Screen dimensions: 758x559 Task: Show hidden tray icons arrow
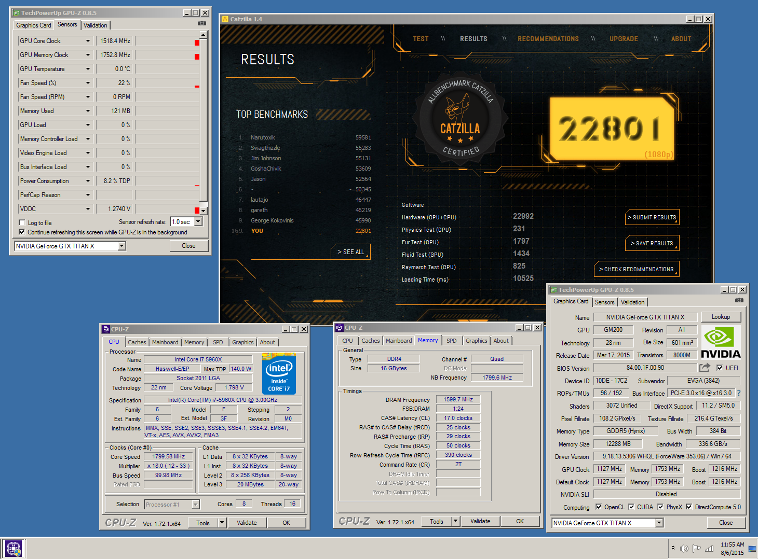click(x=673, y=548)
